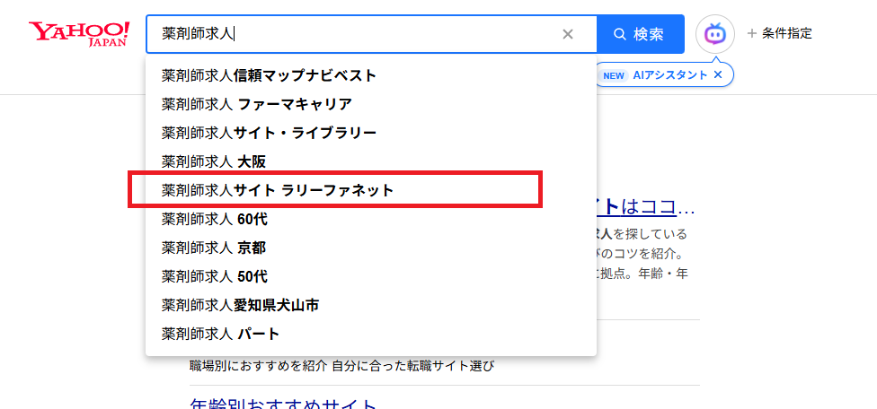The image size is (877, 409).
Task: Click the NEW AIアシスタント label
Action: (654, 74)
